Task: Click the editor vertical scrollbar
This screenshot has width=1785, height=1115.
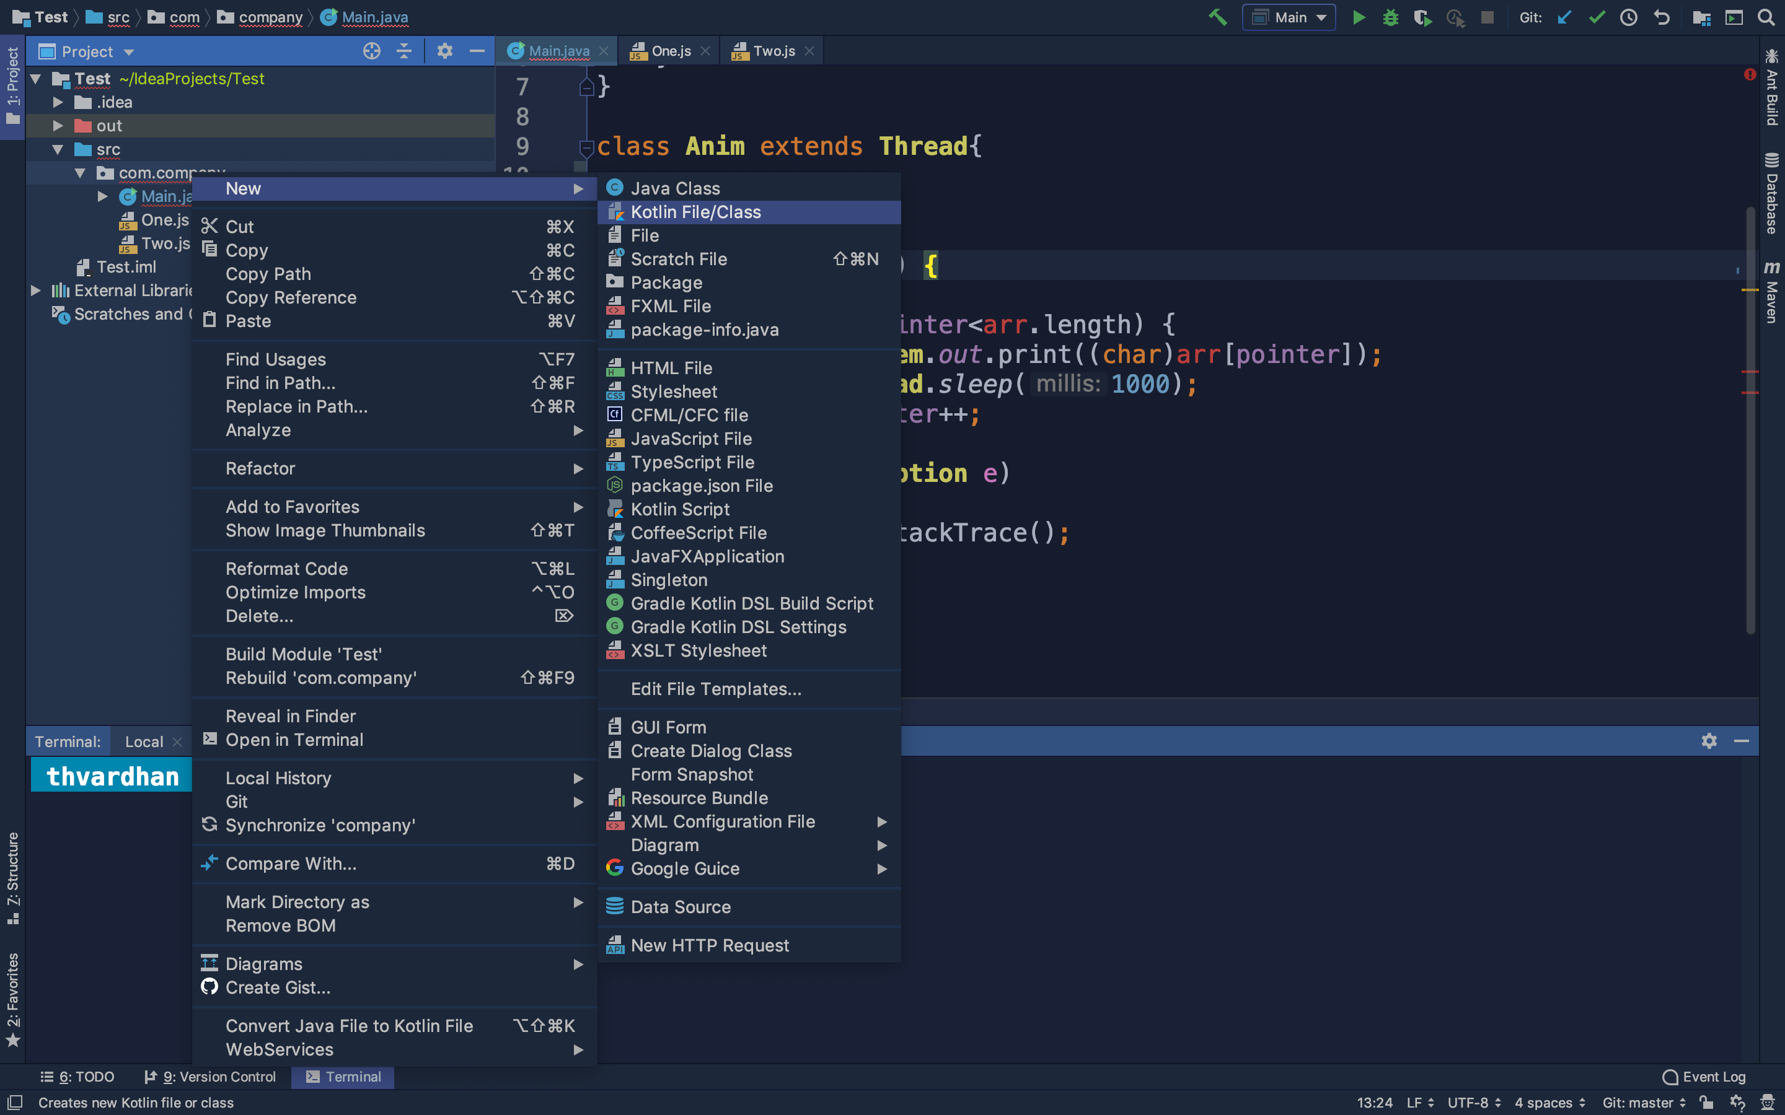Action: pos(1750,421)
